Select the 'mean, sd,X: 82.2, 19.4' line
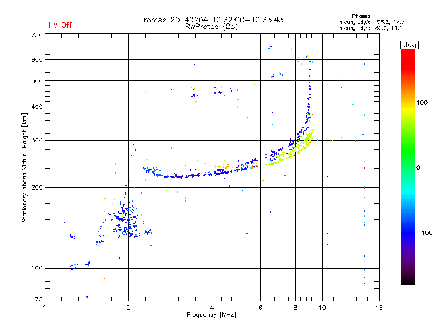 [x=371, y=28]
